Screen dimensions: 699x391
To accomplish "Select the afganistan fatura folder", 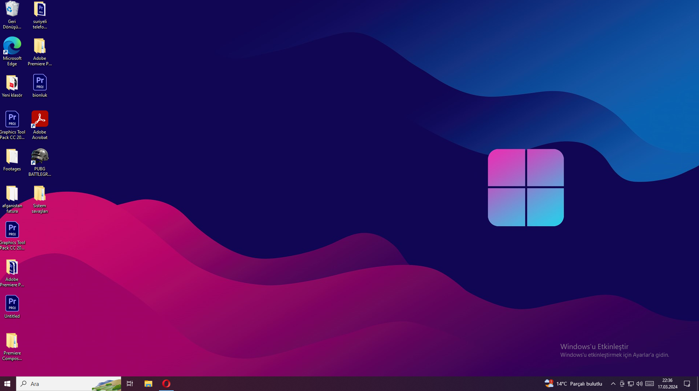I will [12, 199].
